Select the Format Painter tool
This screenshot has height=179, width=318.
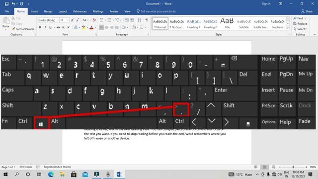tap(23, 29)
